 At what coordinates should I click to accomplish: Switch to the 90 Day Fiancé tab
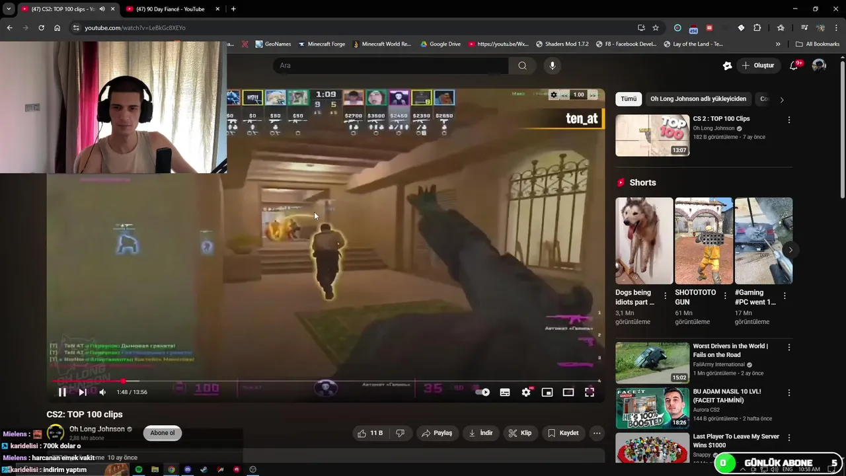(173, 9)
